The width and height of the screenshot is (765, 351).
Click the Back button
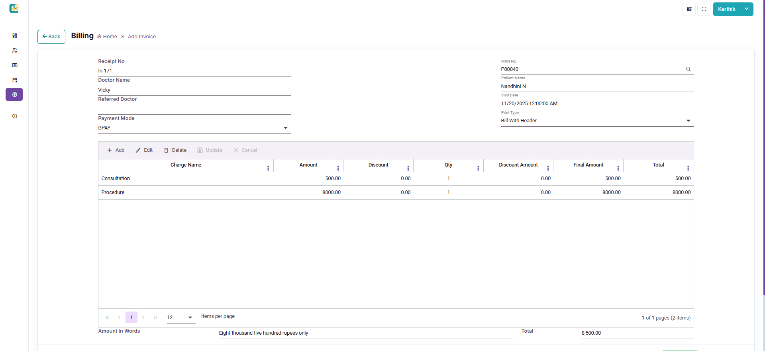[x=51, y=37]
